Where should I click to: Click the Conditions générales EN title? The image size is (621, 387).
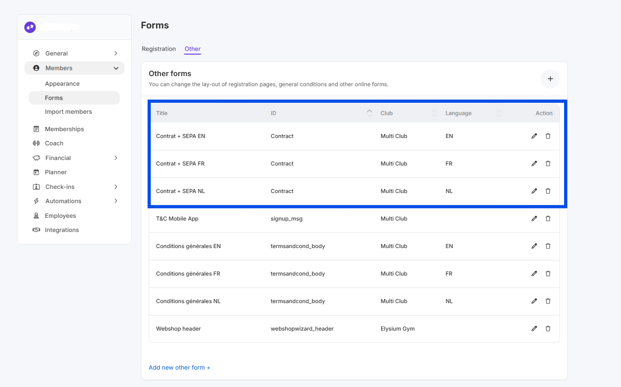point(189,246)
